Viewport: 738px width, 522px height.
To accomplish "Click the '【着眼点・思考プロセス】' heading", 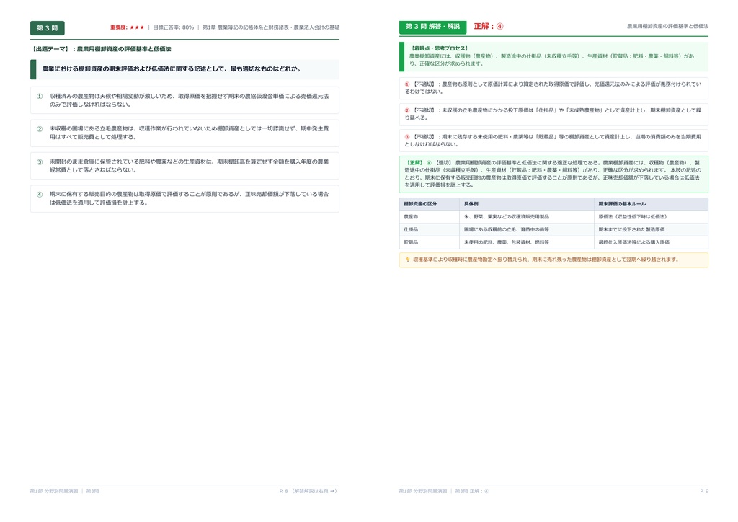I will [x=440, y=48].
